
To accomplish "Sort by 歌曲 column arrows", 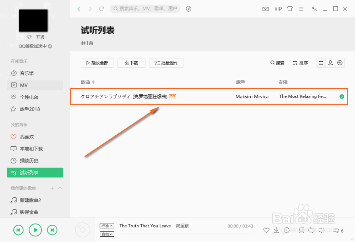I will click(93, 82).
